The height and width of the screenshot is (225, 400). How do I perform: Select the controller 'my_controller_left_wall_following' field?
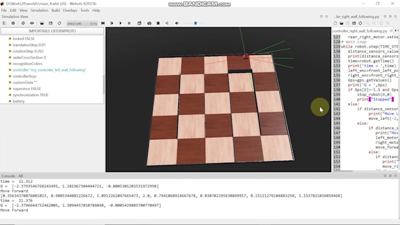tap(49, 70)
